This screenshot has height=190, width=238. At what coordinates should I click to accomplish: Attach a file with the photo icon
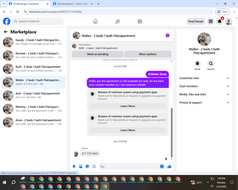click(x=80, y=166)
